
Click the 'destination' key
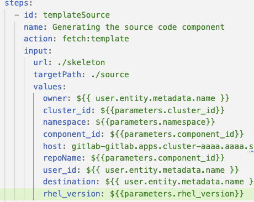click(x=69, y=182)
